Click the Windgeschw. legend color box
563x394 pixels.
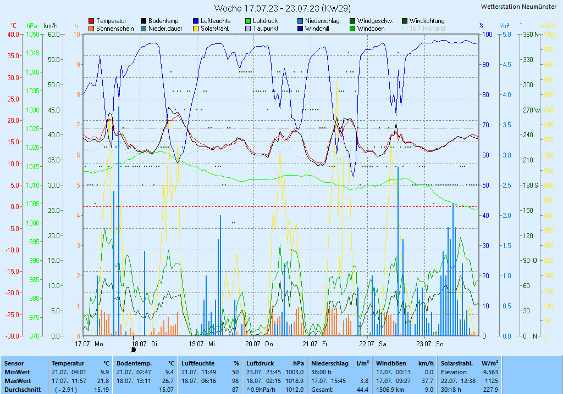click(352, 21)
